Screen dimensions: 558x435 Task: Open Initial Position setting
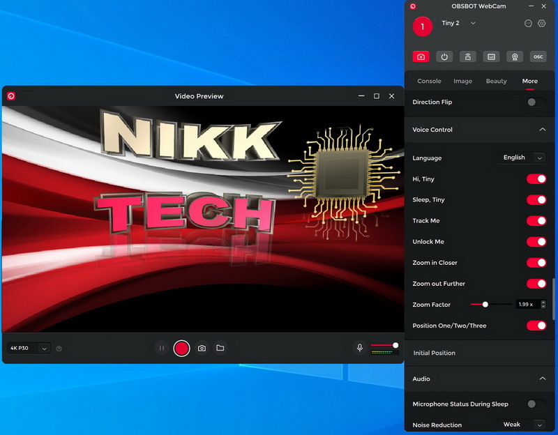[479, 353]
